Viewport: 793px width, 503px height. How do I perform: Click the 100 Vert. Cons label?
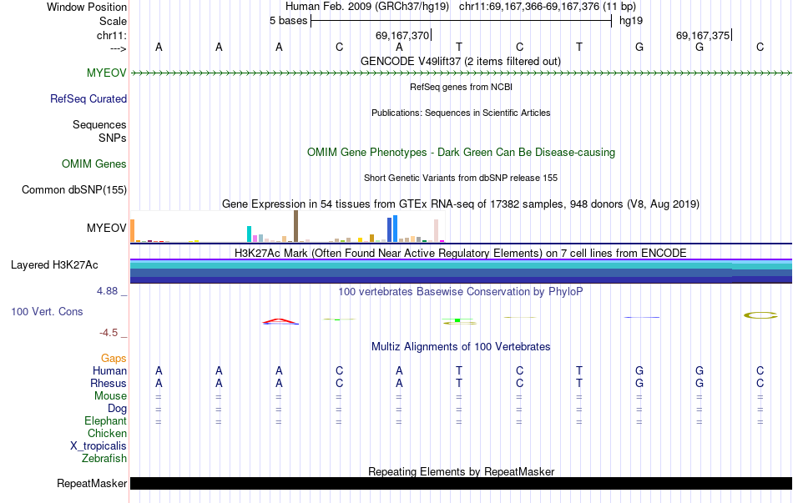tap(47, 311)
